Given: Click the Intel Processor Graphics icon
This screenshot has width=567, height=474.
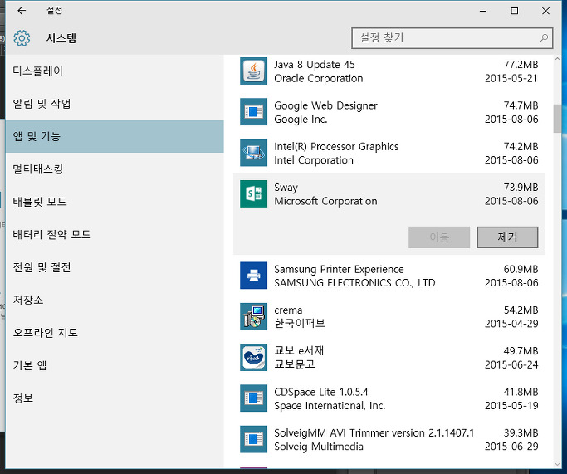Looking at the screenshot, I should pyautogui.click(x=253, y=153).
